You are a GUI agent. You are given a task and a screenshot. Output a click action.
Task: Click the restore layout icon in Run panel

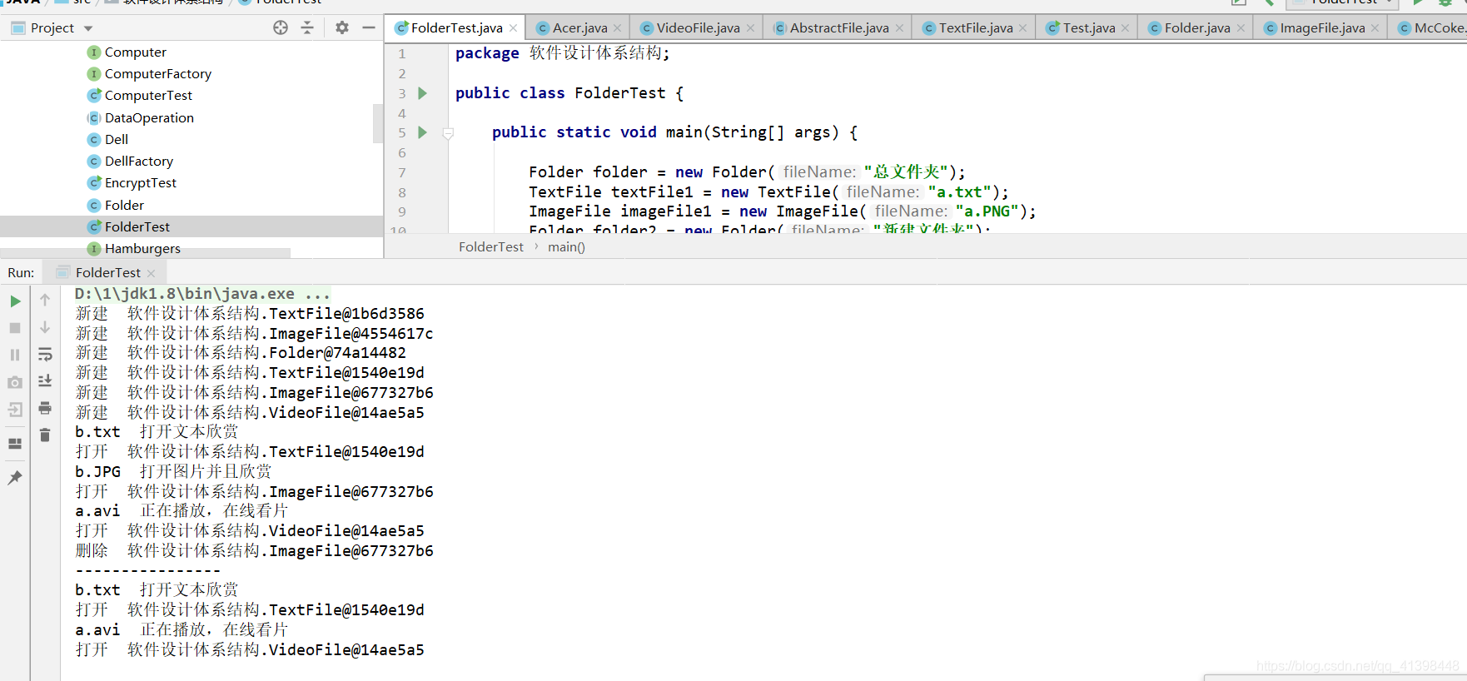pyautogui.click(x=15, y=443)
